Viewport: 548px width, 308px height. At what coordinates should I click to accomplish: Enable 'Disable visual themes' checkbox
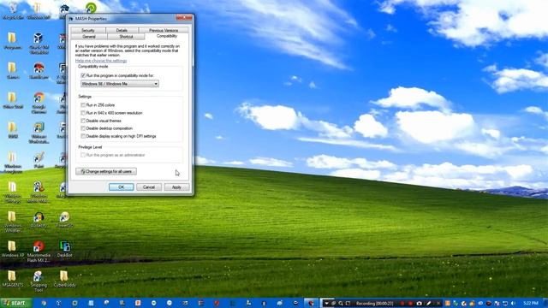pos(83,121)
